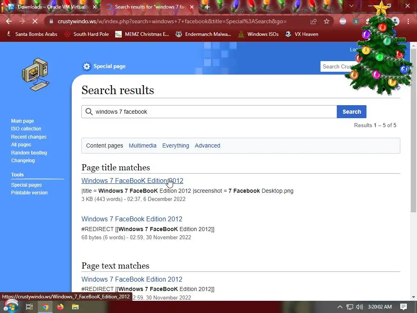Viewport: 417px width, 313px height.
Task: Open the notification center icon
Action: click(x=404, y=307)
